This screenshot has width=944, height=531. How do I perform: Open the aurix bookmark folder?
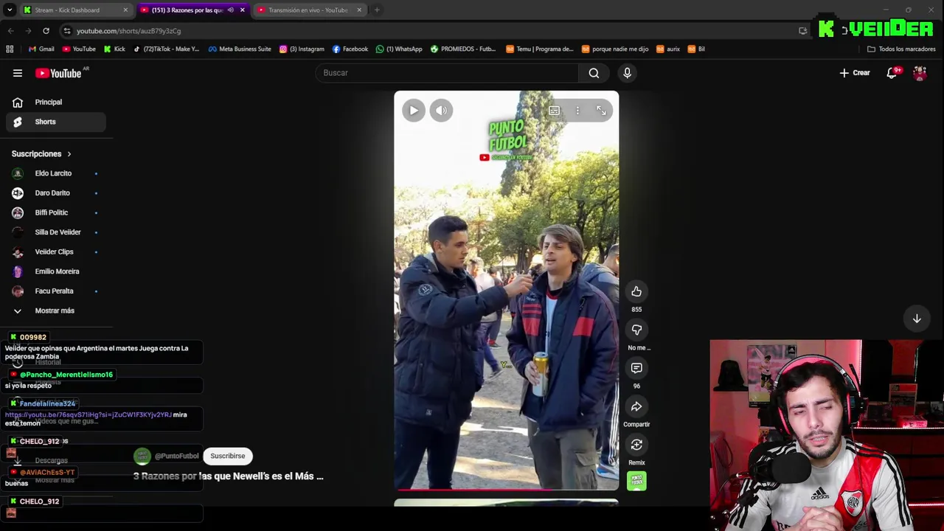click(668, 49)
